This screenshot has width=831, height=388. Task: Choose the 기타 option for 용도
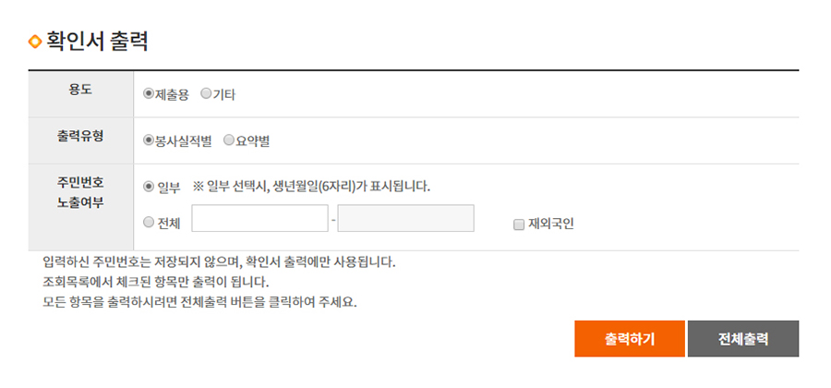tap(206, 94)
